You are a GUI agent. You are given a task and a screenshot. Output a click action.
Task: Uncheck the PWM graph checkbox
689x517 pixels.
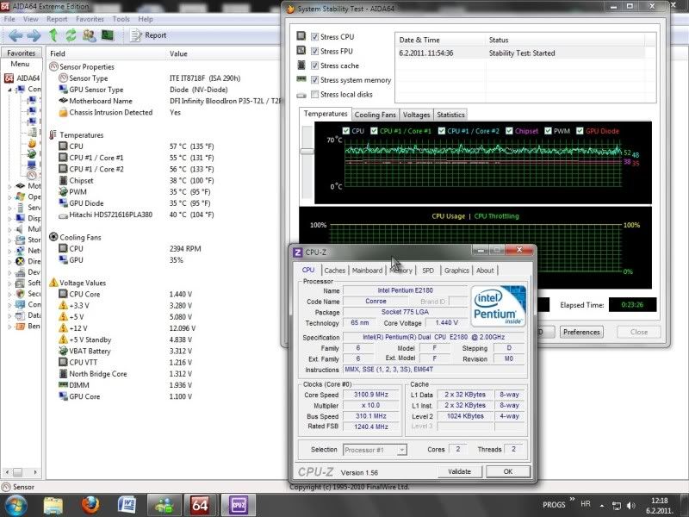pyautogui.click(x=548, y=131)
